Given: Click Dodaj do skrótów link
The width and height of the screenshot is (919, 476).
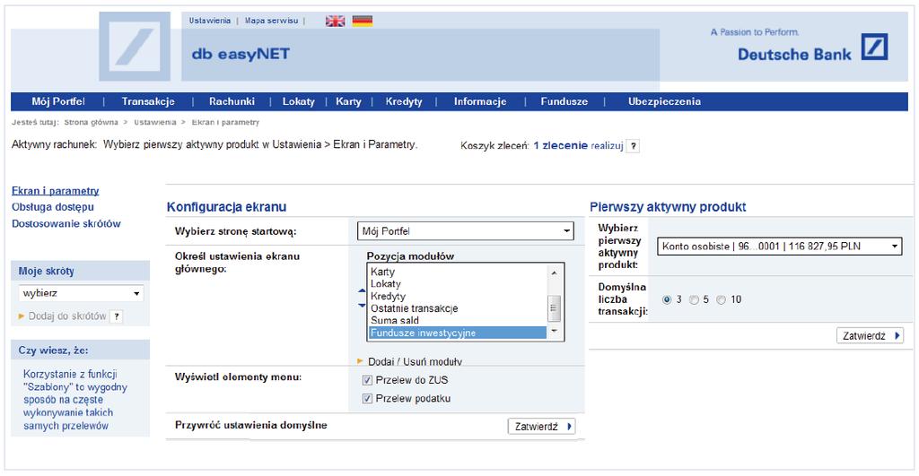Looking at the screenshot, I should click(x=66, y=316).
